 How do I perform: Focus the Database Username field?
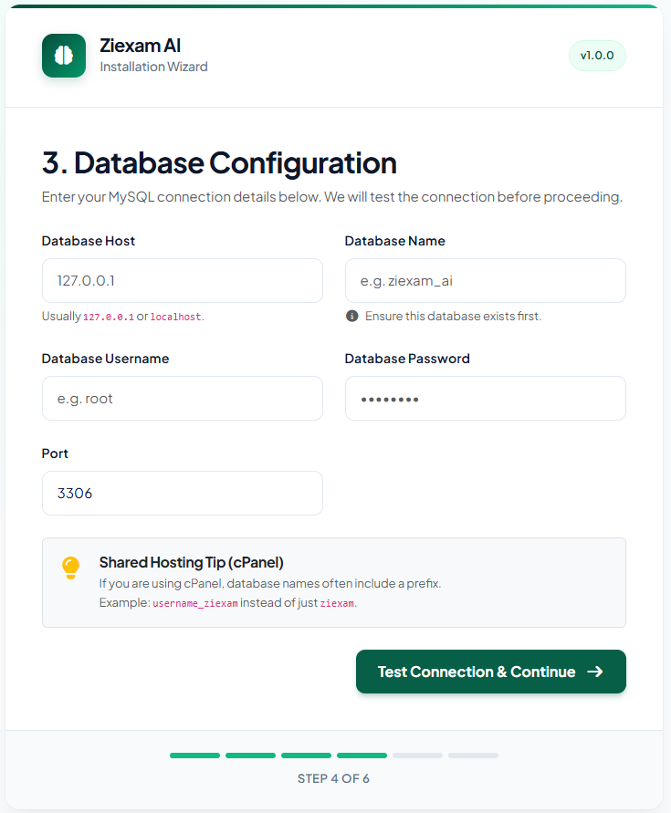(x=182, y=398)
